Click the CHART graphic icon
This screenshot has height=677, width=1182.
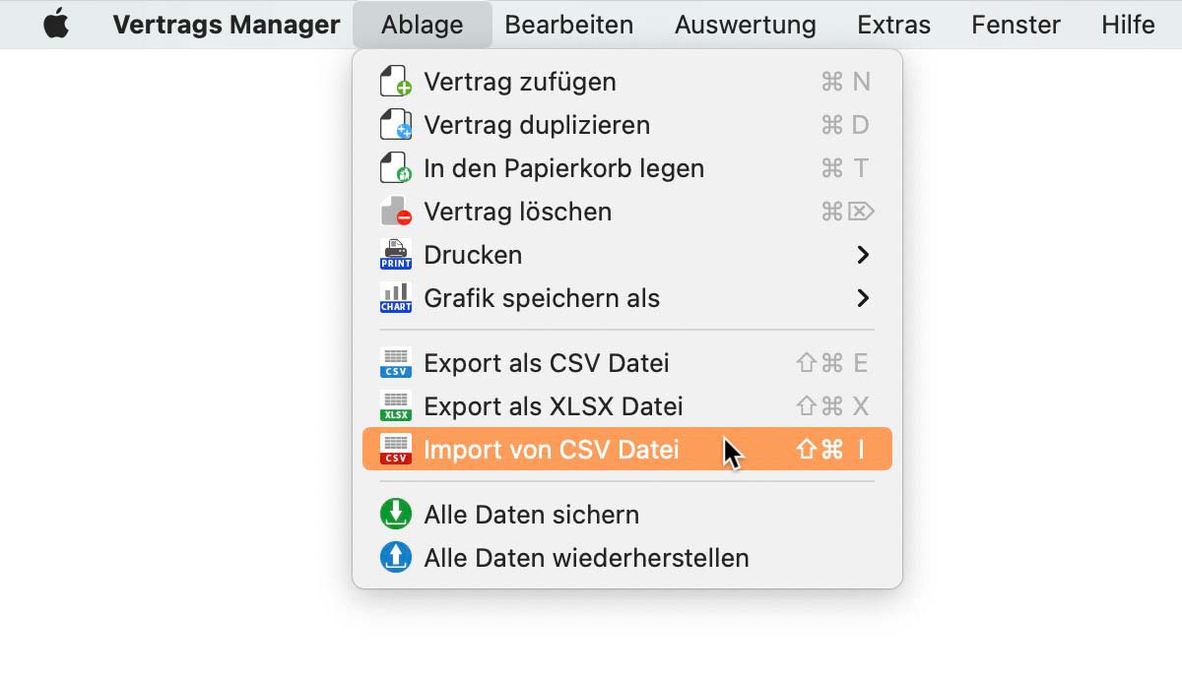[x=395, y=298]
